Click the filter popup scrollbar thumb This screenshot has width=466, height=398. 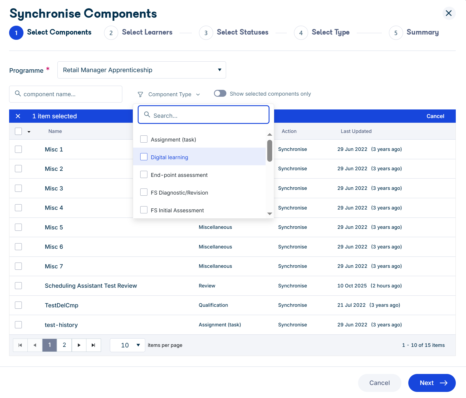270,151
